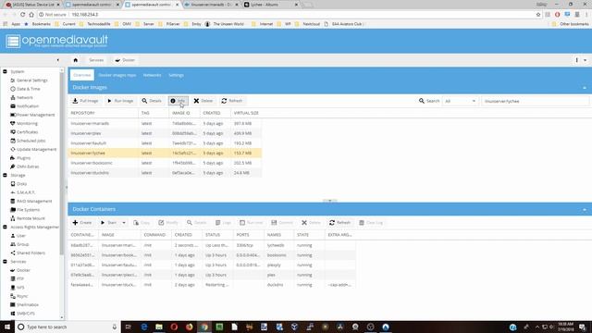
Task: Click the OMV bookmark folder
Action: 124,24
